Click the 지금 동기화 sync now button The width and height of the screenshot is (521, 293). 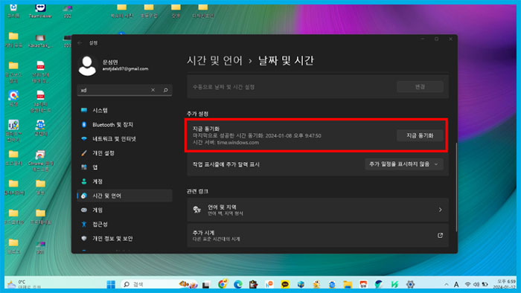(x=420, y=135)
